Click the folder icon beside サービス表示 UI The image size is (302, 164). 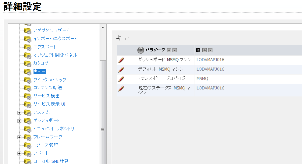coord(28,104)
